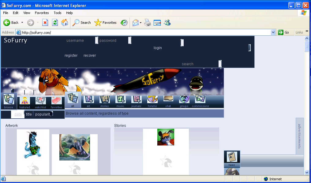
Task: Open the Tools menu
Action: (x=58, y=13)
